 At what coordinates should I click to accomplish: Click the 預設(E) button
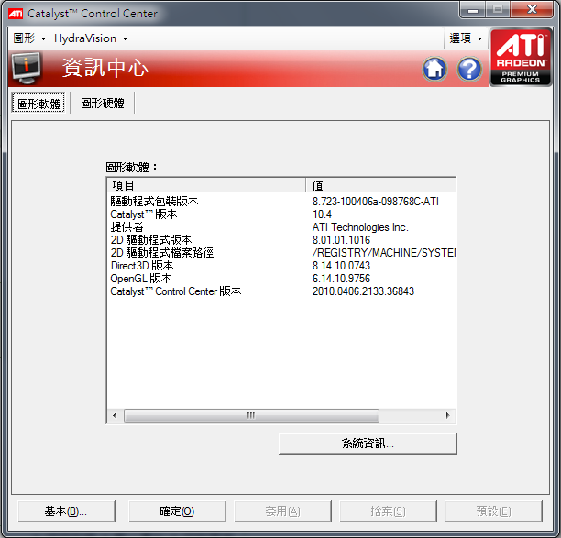494,511
